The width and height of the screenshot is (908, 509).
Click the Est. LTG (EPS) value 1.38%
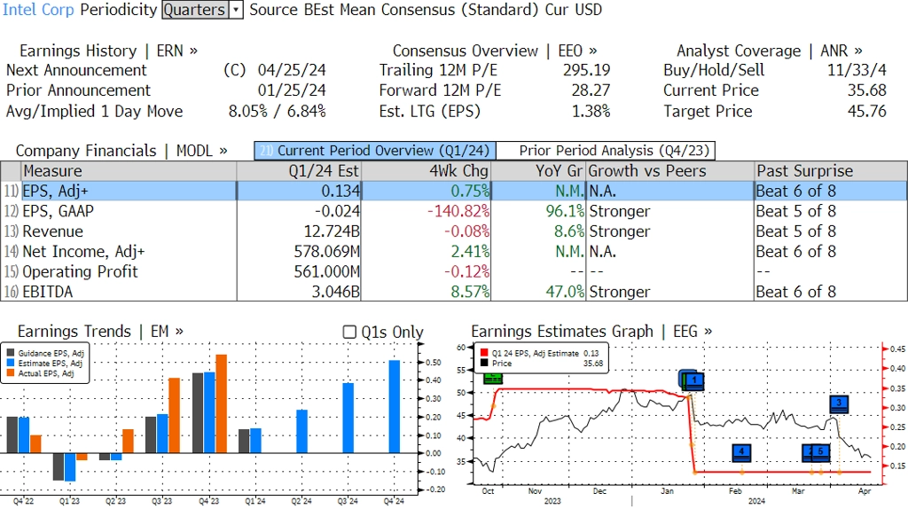(591, 111)
